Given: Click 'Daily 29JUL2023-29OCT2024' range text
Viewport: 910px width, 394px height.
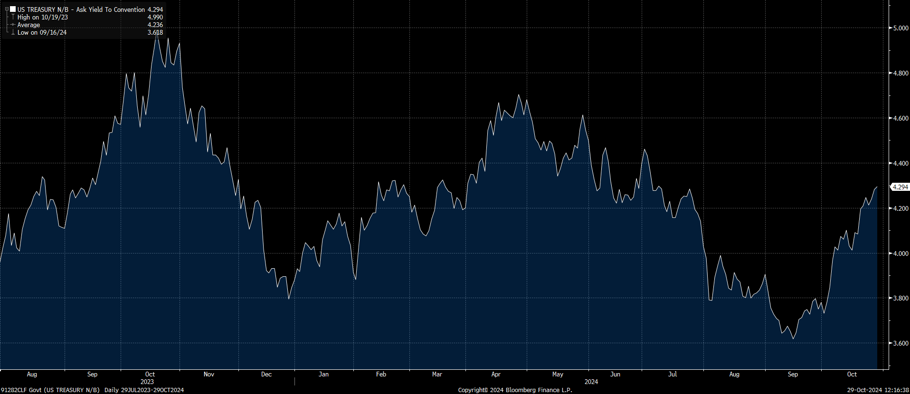Looking at the screenshot, I should click(144, 390).
